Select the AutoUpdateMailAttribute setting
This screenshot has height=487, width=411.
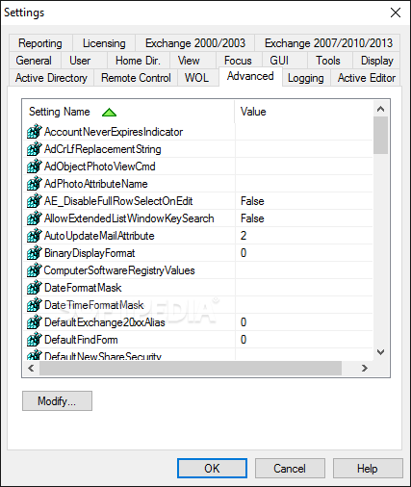coord(198,236)
